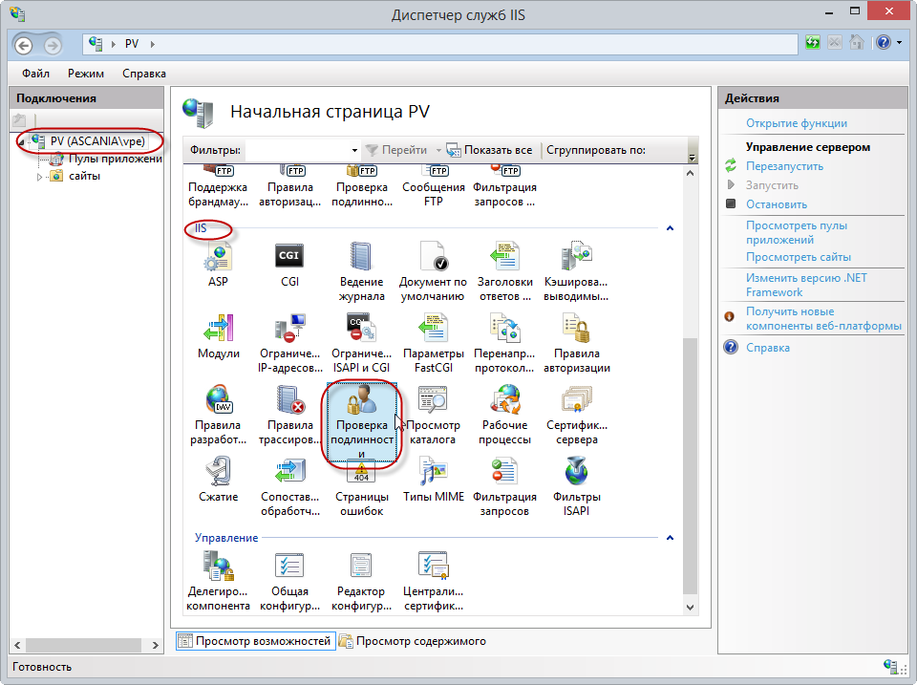Open Поддержка брандмауэра FTP icon
Screen dimensions: 917x685
218,187
